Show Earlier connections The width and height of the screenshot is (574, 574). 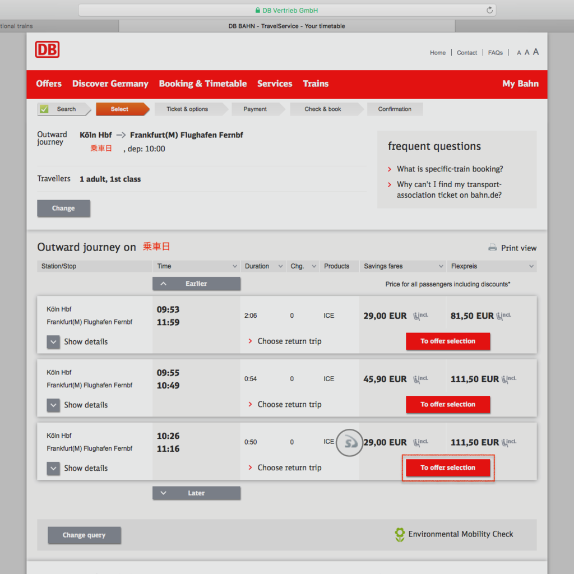(x=197, y=284)
